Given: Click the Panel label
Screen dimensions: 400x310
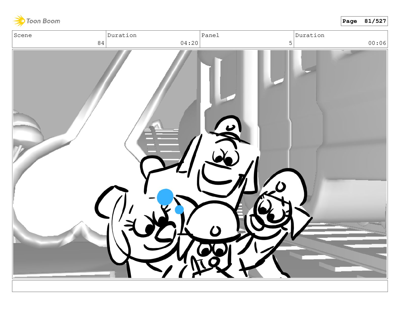Looking at the screenshot, I should click(210, 35).
